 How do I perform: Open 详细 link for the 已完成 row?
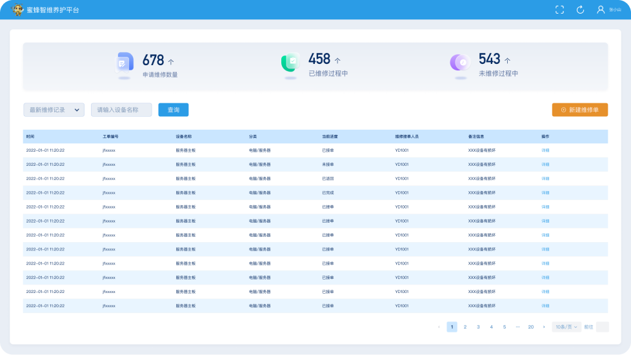click(x=545, y=193)
